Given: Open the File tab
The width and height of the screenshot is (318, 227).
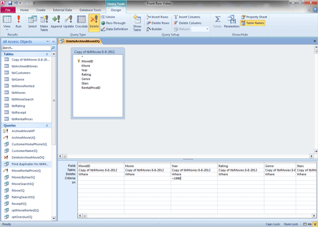Looking at the screenshot, I should (x=8, y=10).
